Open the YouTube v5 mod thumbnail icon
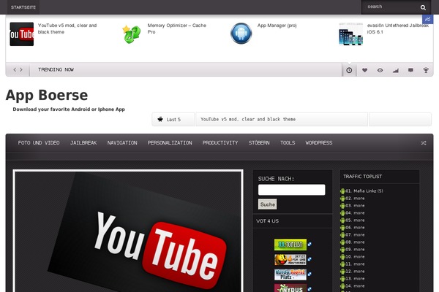The width and height of the screenshot is (439, 292). [21, 34]
